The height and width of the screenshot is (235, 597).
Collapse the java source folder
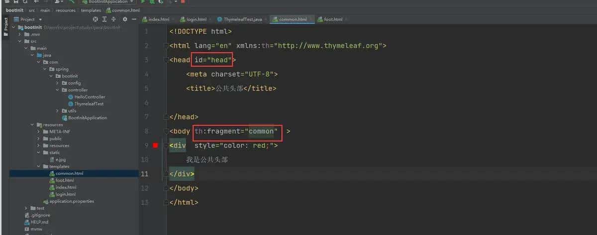[x=32, y=55]
